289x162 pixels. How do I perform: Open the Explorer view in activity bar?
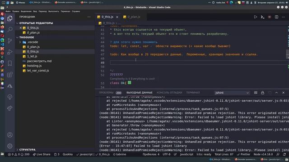tap(10, 18)
